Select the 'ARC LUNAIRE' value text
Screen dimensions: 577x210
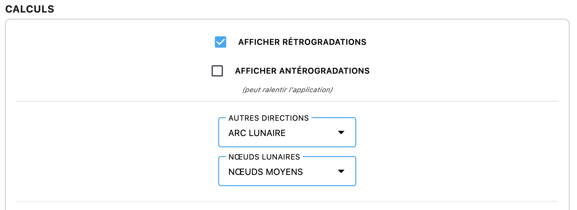(x=257, y=133)
